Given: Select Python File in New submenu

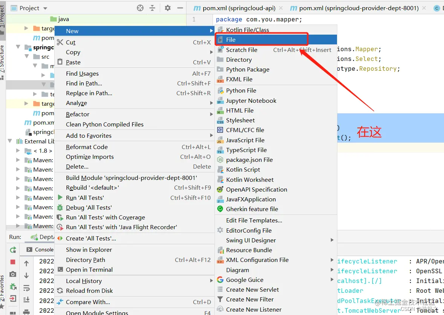Looking at the screenshot, I should tap(276, 90).
